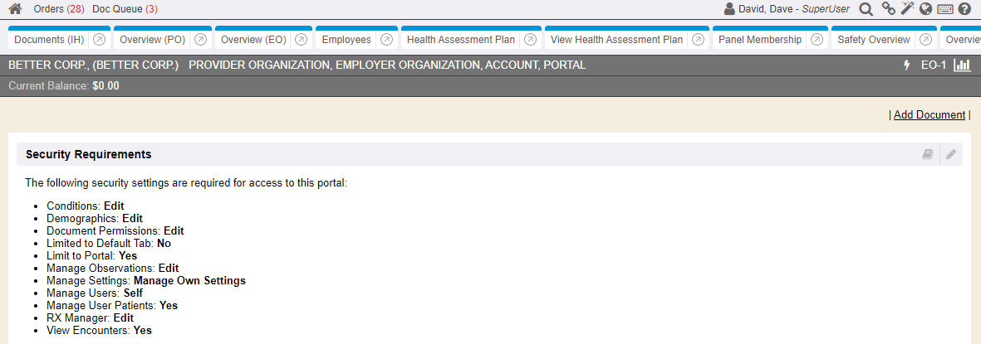Image resolution: width=981 pixels, height=344 pixels.
Task: Click the book icon in Security Requirements
Action: [928, 154]
